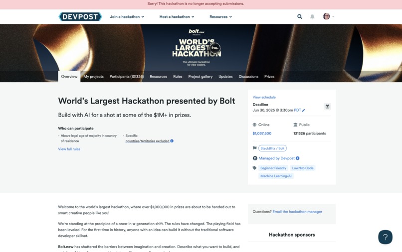Viewport: 402px width, 252px height.
Task: Click the 'Who can participate' heading
Action: (76, 128)
